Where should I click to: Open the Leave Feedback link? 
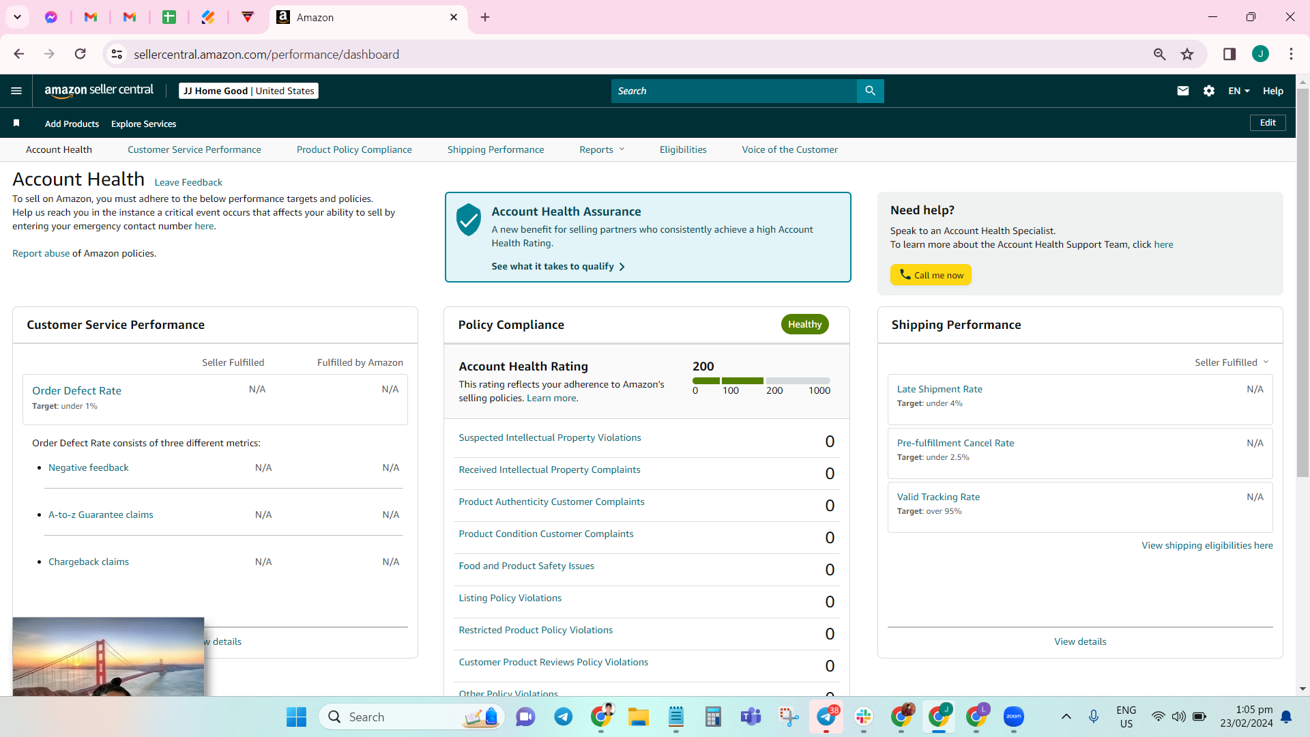click(x=188, y=182)
